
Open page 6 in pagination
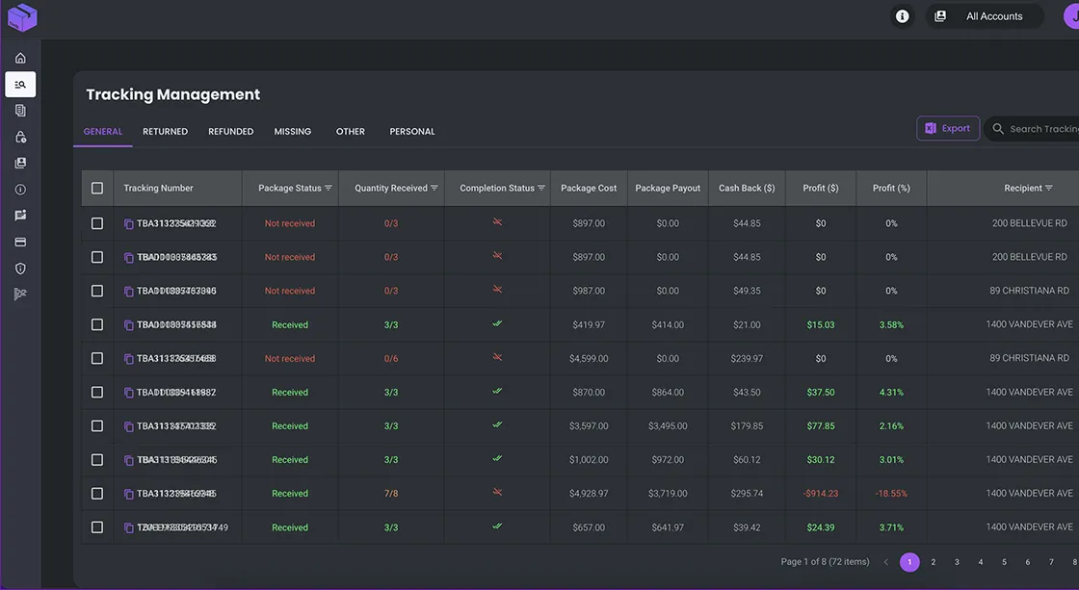[1027, 562]
